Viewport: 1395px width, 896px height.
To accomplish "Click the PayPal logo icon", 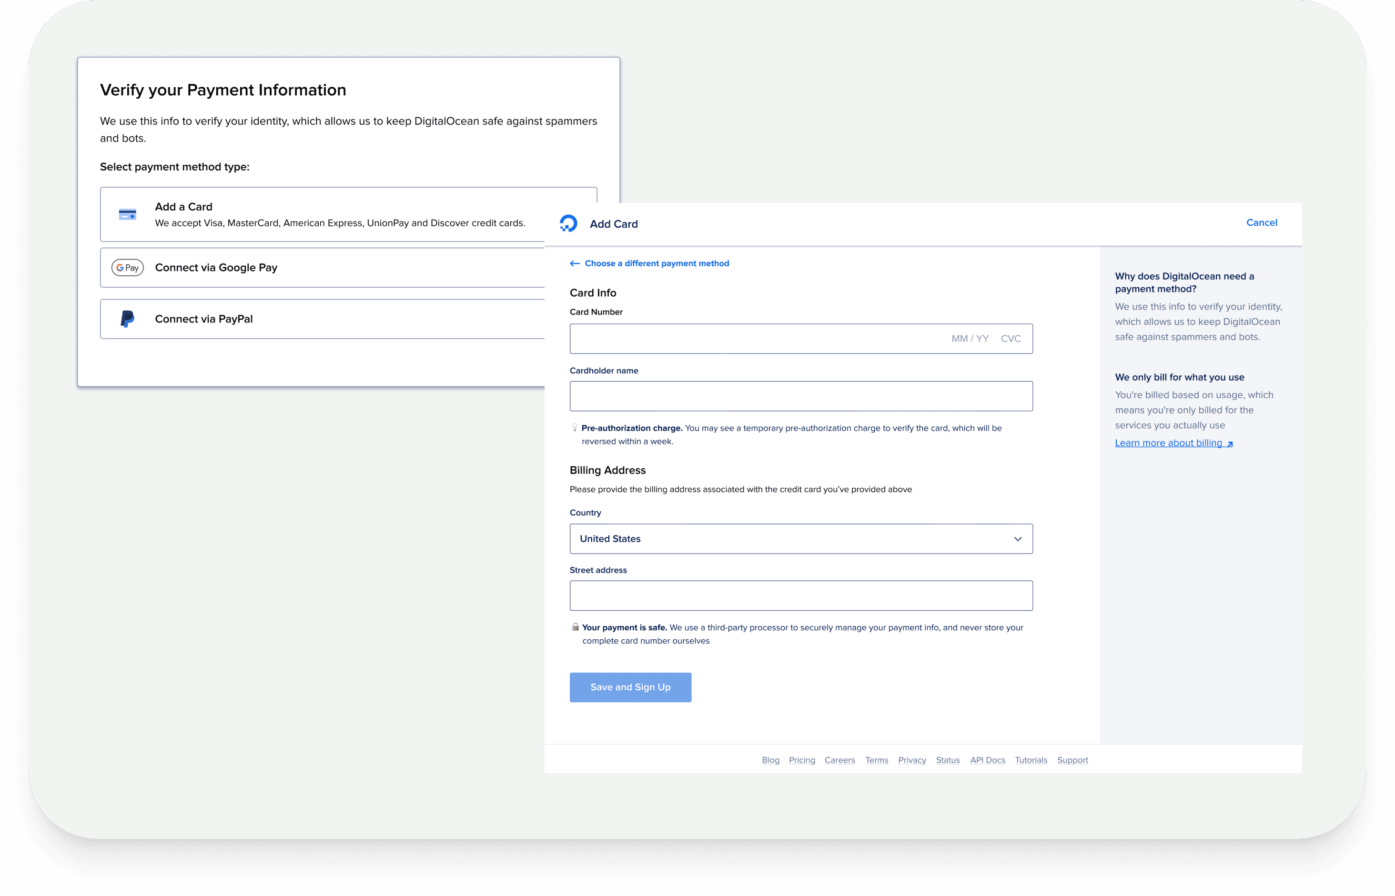I will point(128,319).
